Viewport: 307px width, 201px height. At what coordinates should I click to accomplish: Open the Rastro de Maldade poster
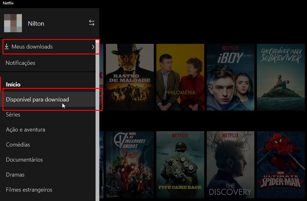130,77
